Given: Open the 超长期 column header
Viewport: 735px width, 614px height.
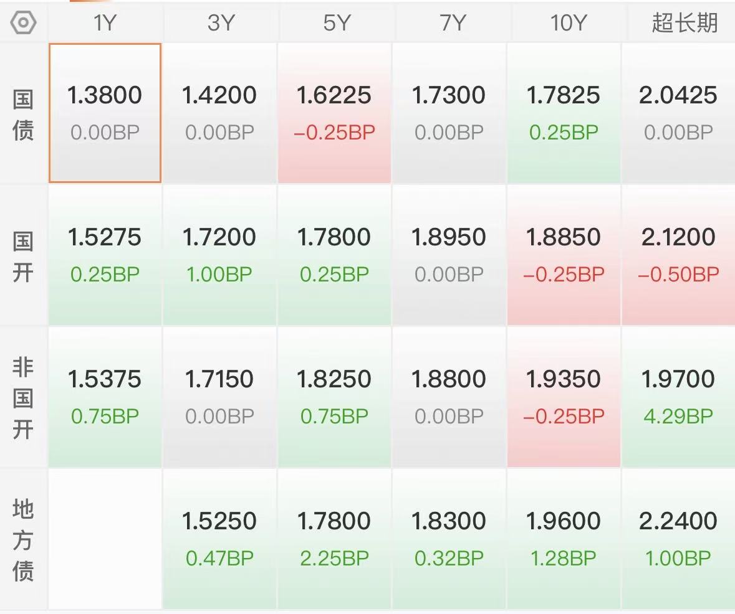Looking at the screenshot, I should 679,23.
